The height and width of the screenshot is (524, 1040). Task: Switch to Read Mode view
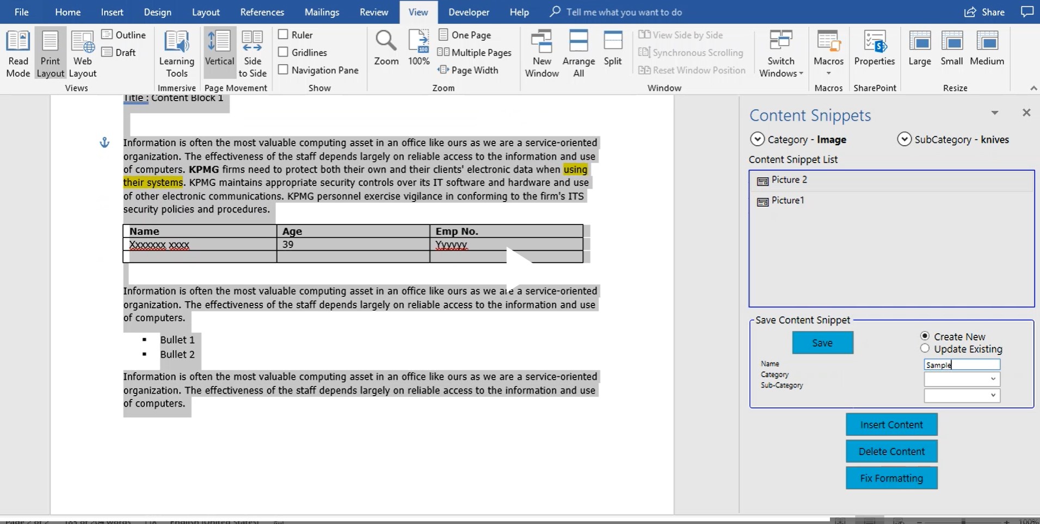(x=18, y=54)
